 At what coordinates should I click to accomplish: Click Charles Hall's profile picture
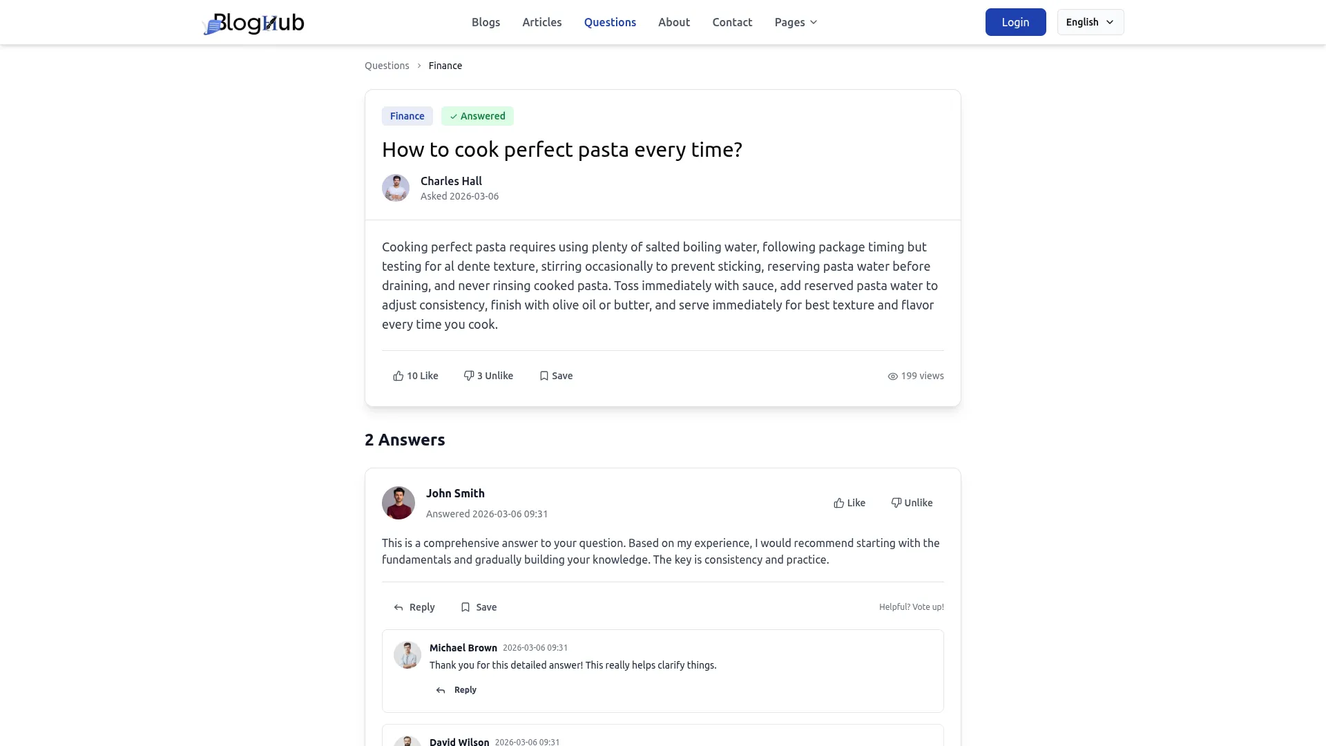tap(396, 187)
